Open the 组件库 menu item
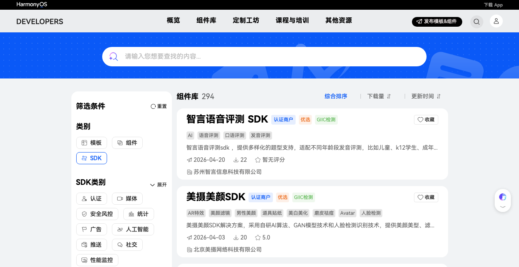Image resolution: width=519 pixels, height=267 pixels. pos(206,21)
